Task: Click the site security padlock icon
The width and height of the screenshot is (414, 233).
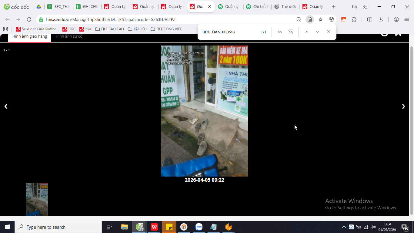Action: [41, 19]
